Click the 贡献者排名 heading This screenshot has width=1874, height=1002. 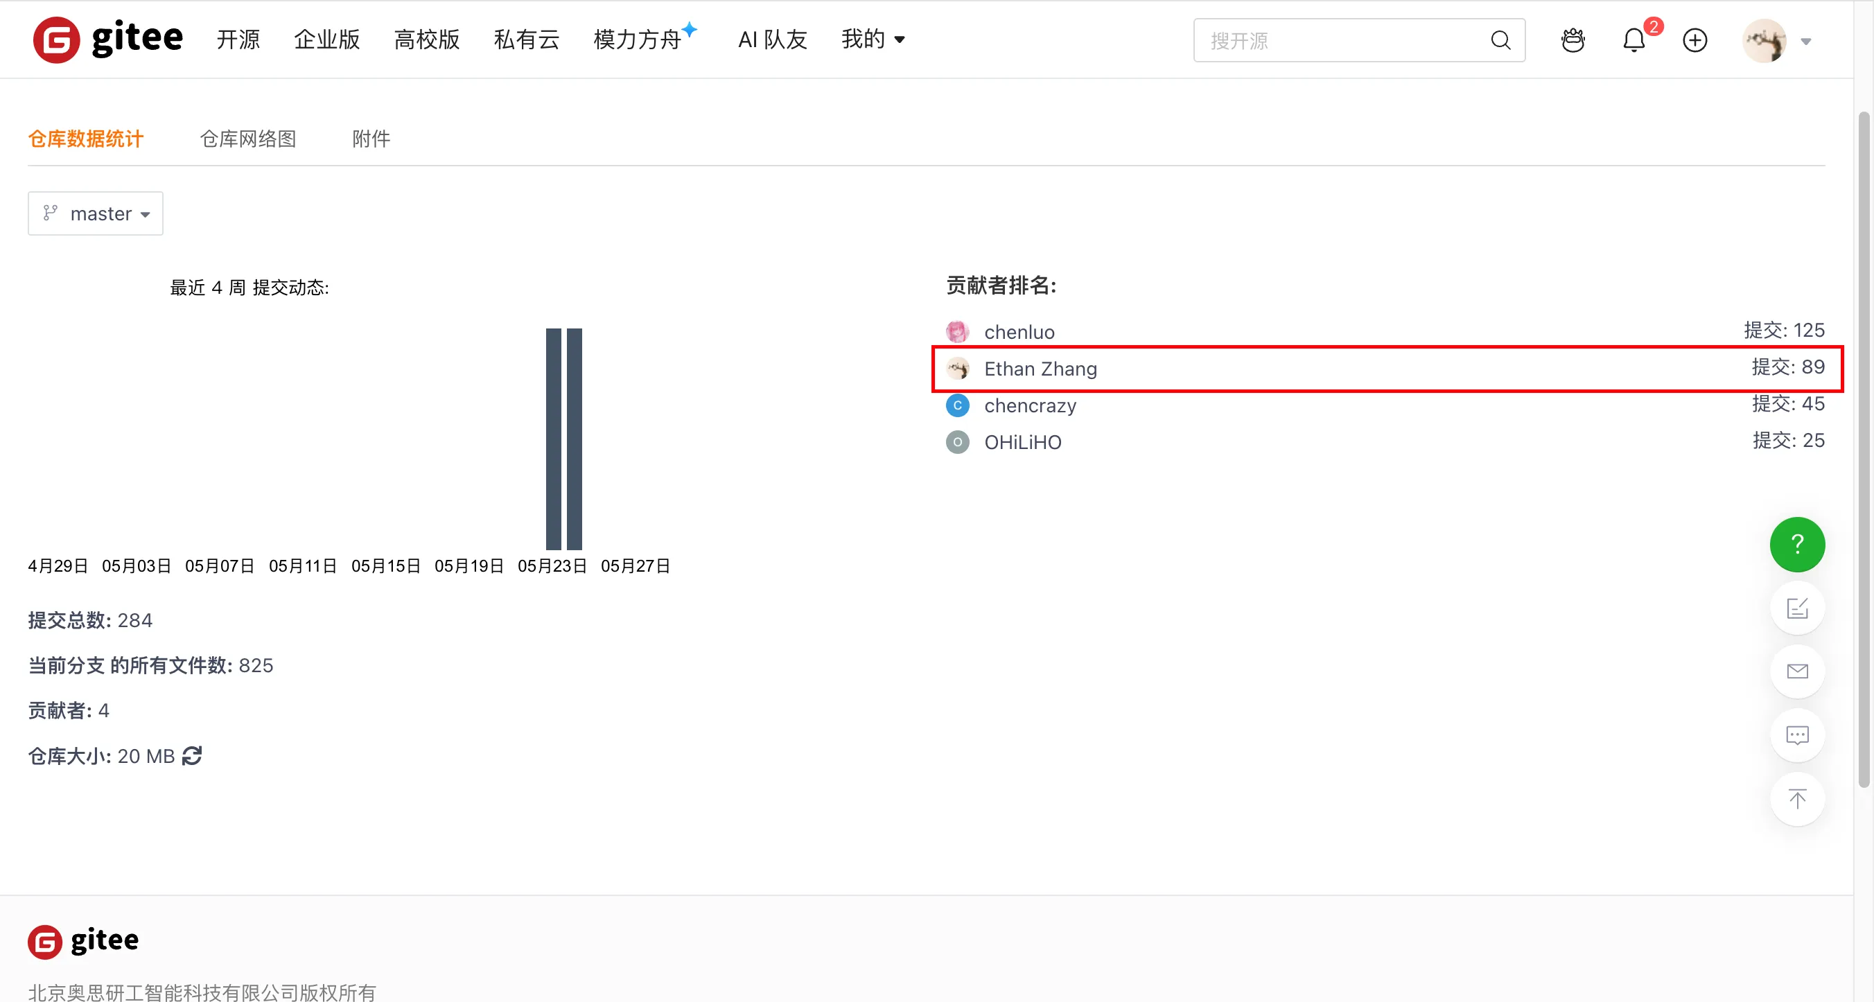coord(1001,285)
